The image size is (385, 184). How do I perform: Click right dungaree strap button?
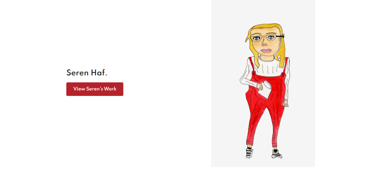point(283,75)
